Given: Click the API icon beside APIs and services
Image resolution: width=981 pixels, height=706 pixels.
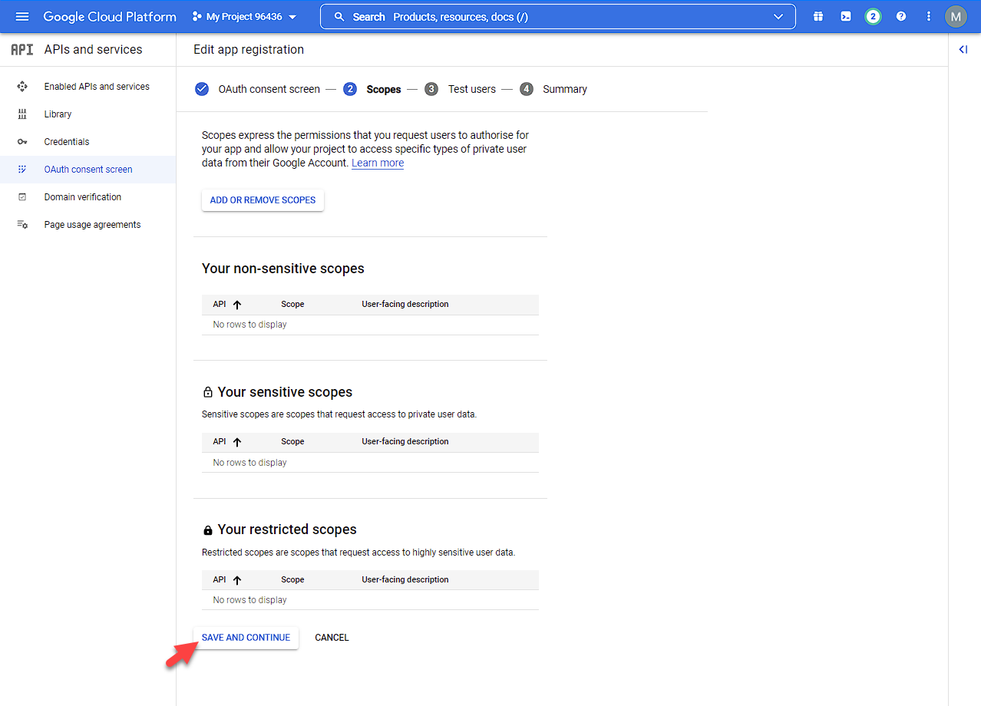Looking at the screenshot, I should (22, 49).
